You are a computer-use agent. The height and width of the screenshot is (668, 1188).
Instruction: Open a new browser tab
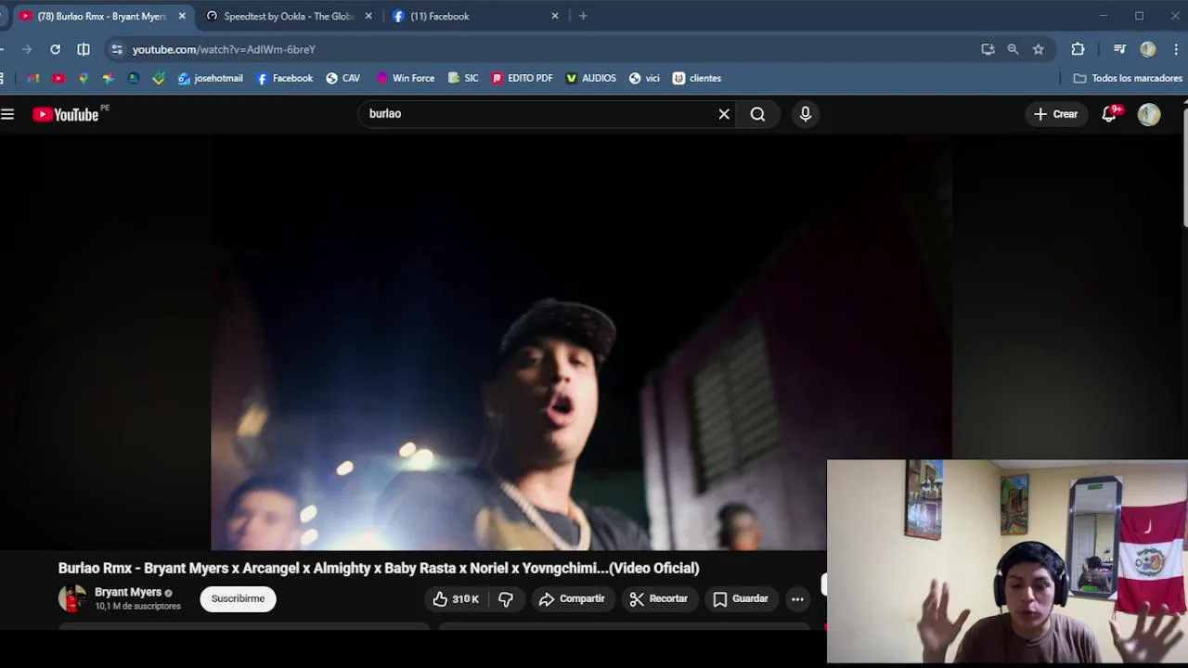[x=583, y=16]
